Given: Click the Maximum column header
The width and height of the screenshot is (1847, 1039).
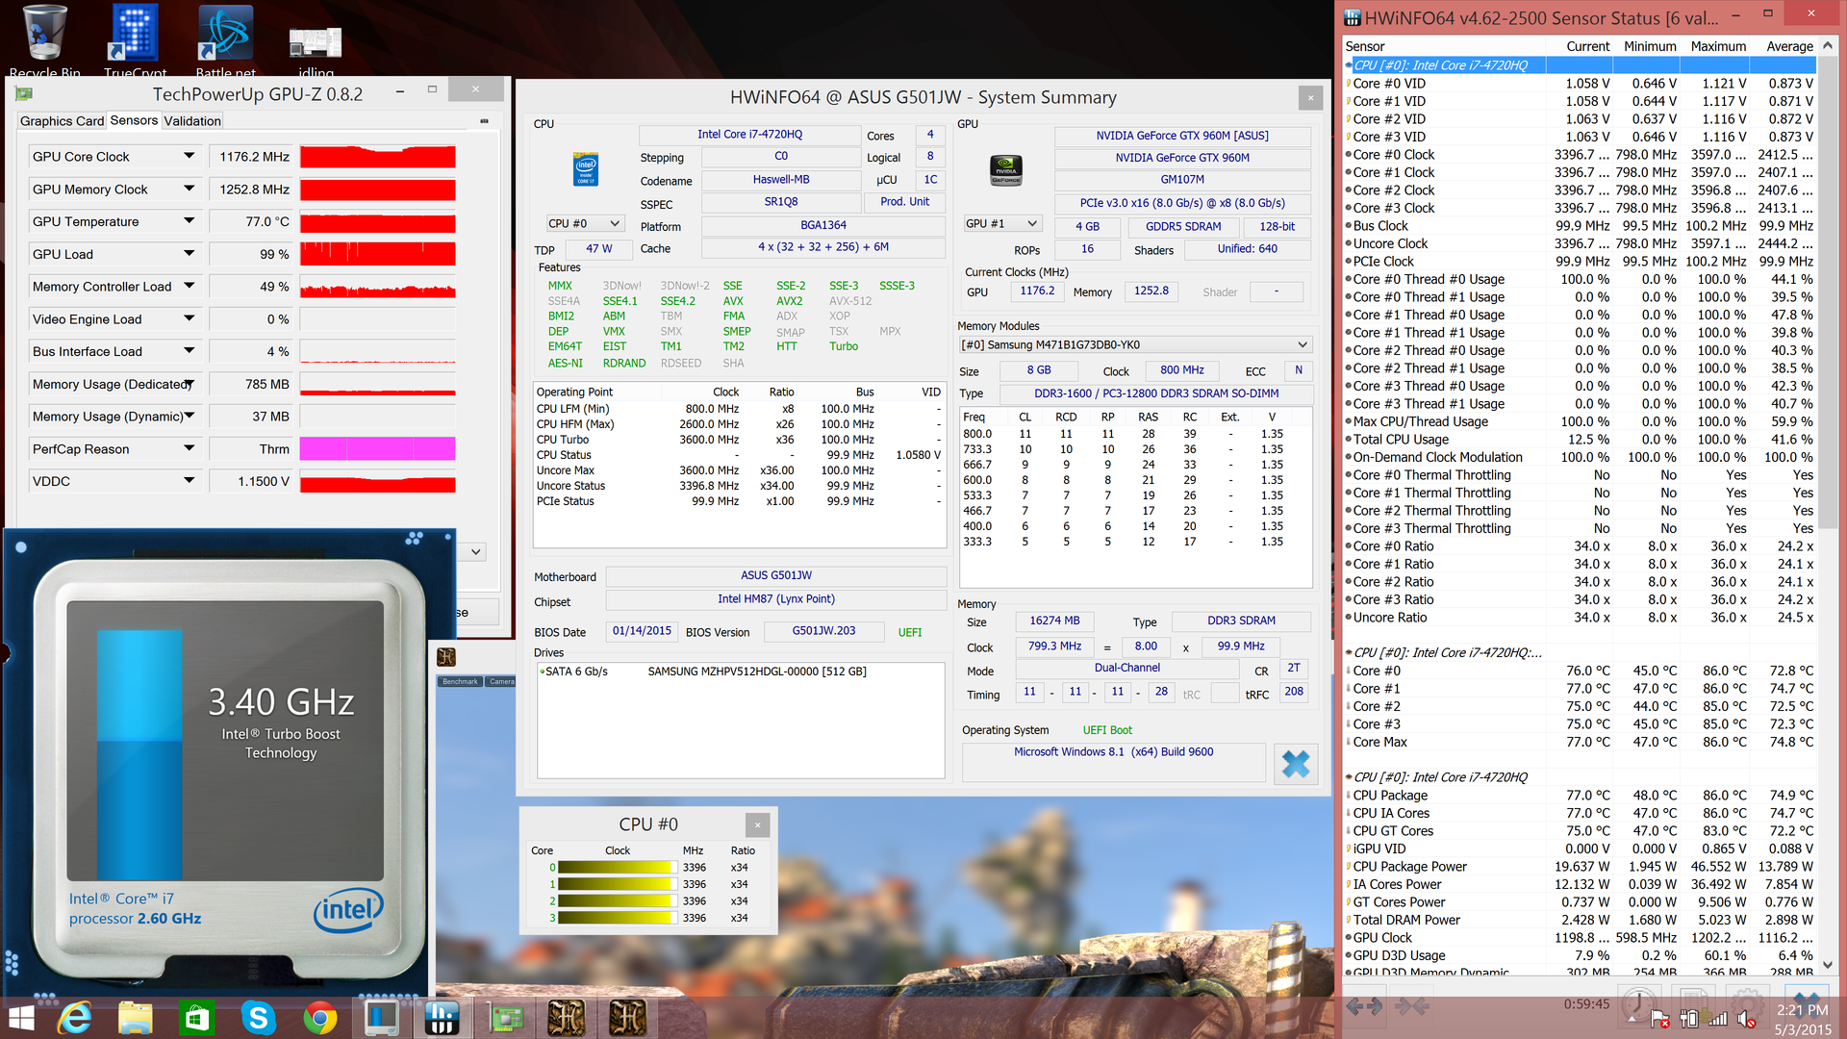Looking at the screenshot, I should 1718,46.
